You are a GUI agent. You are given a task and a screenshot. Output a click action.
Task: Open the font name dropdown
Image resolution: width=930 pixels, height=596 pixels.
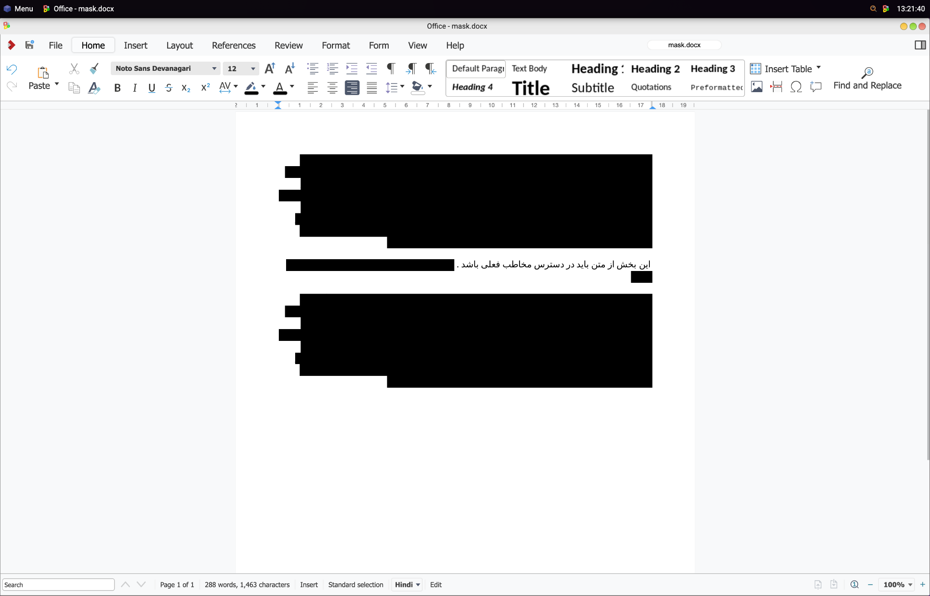pos(214,69)
